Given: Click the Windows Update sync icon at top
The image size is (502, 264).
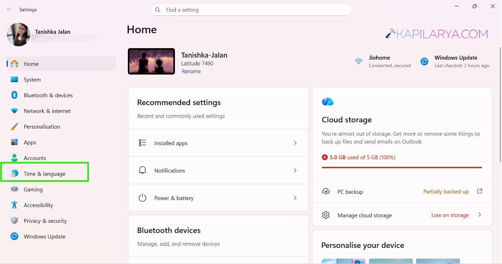Looking at the screenshot, I should [424, 62].
